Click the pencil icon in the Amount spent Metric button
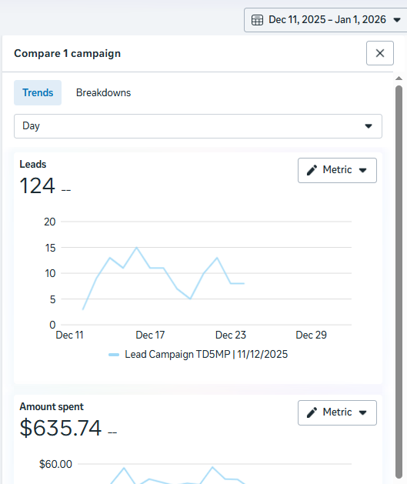Screen dimensions: 407x484 [312, 412]
